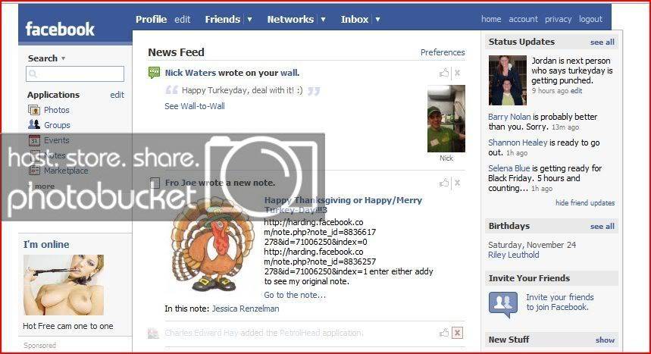Show the New Stuff section
This screenshot has width=651, height=354.
605,340
